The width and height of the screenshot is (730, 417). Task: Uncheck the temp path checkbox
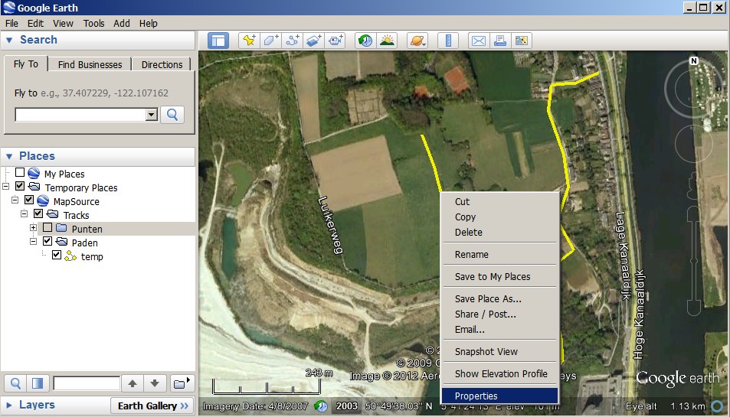(57, 256)
